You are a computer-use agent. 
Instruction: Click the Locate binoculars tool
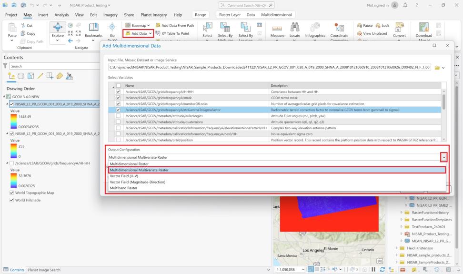point(295,30)
